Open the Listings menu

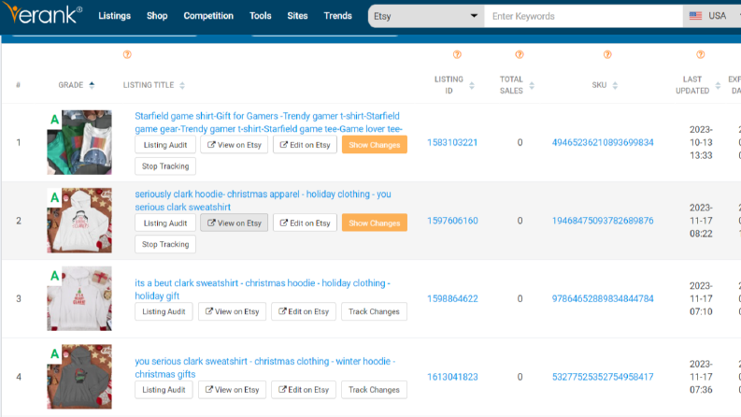pos(114,16)
